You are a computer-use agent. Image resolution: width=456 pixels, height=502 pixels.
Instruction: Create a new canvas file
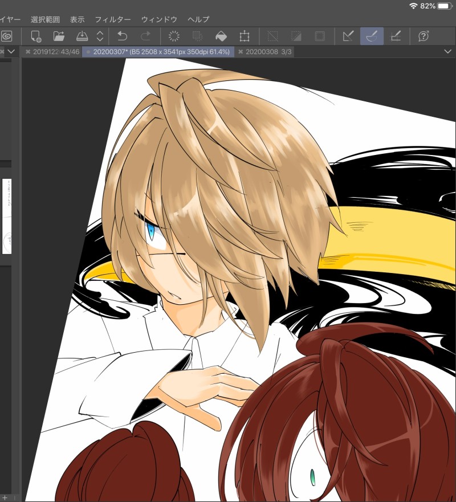point(36,36)
